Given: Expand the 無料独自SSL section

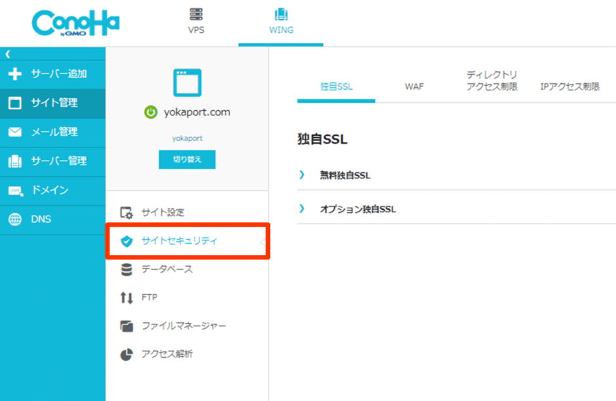Looking at the screenshot, I should (x=346, y=175).
